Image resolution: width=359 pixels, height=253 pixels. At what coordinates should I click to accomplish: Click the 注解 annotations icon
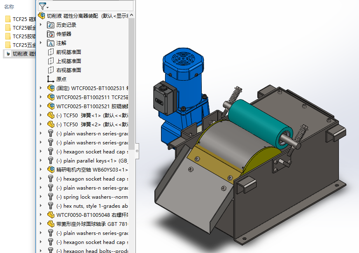pyautogui.click(x=51, y=43)
